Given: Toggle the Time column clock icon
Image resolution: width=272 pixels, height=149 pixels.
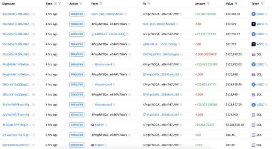Looking at the screenshot, I should [x=55, y=4].
